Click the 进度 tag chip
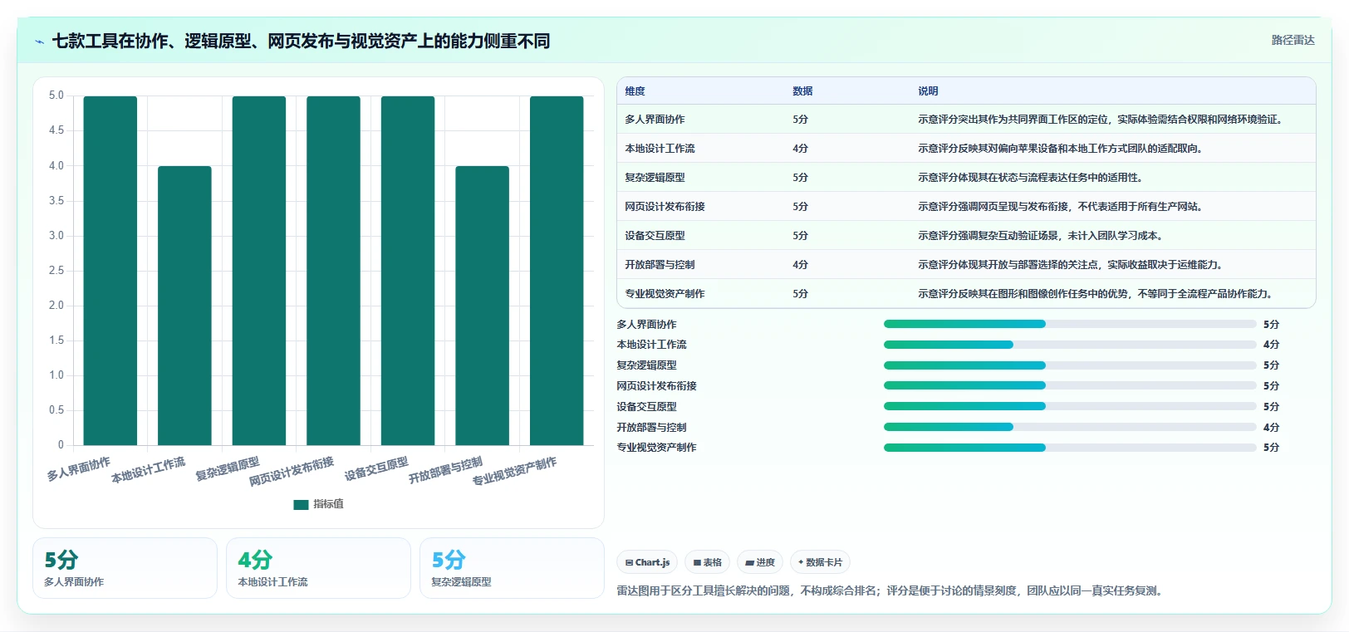The height and width of the screenshot is (632, 1349). pos(760,562)
